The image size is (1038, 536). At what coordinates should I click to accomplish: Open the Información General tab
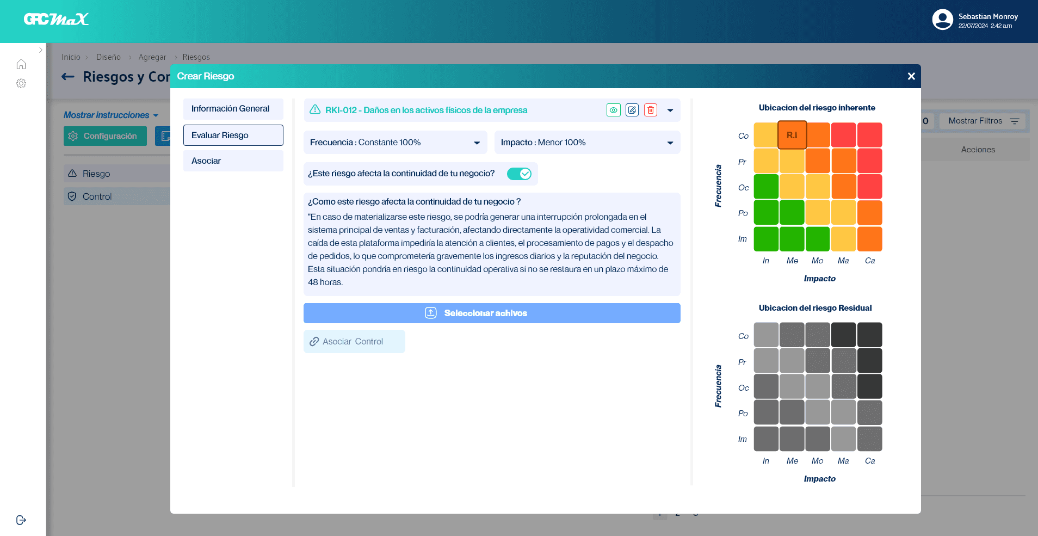pyautogui.click(x=233, y=109)
